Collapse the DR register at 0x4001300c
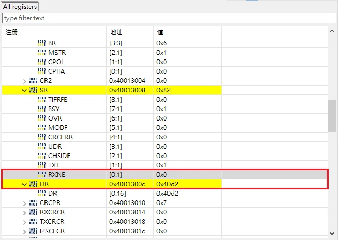The image size is (338, 240). click(25, 184)
